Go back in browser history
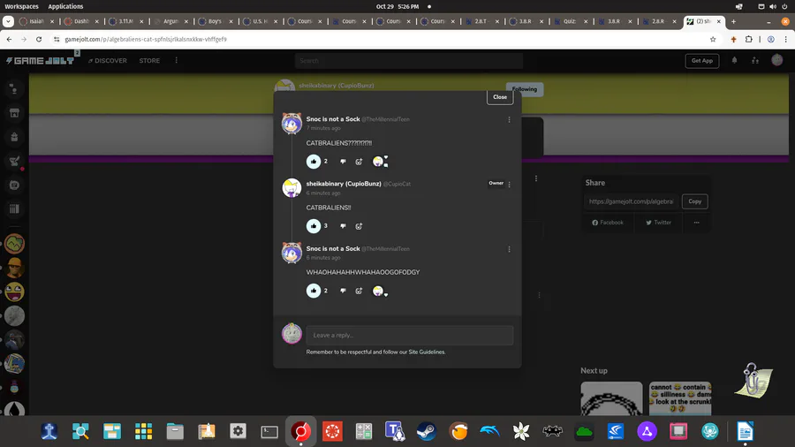The width and height of the screenshot is (795, 447). coord(9,39)
